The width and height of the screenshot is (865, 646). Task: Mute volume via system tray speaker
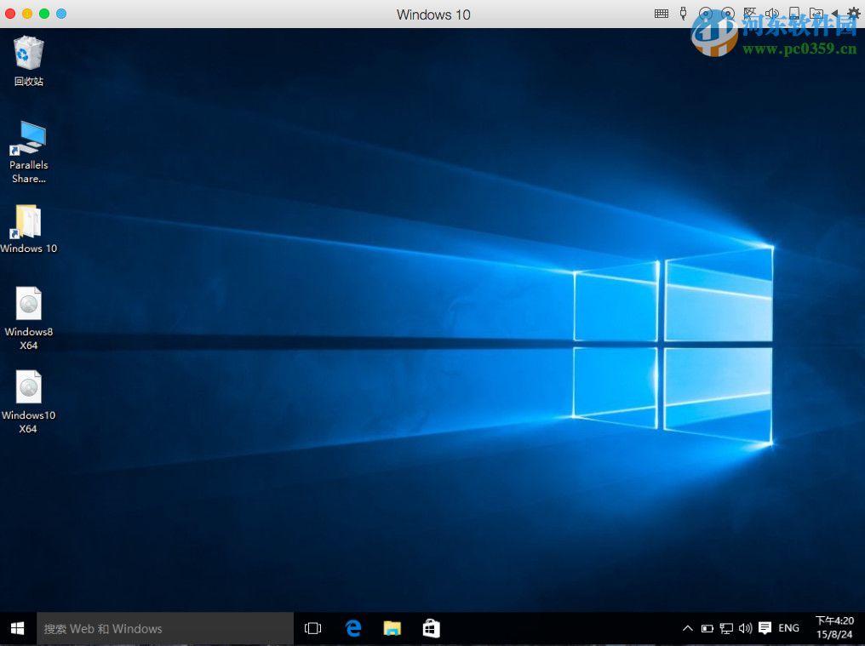[x=746, y=628]
